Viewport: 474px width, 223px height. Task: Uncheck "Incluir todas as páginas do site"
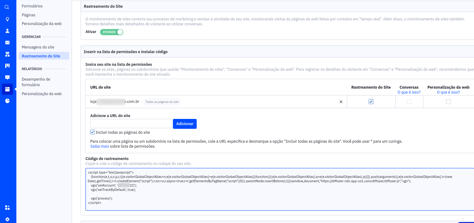(x=92, y=132)
